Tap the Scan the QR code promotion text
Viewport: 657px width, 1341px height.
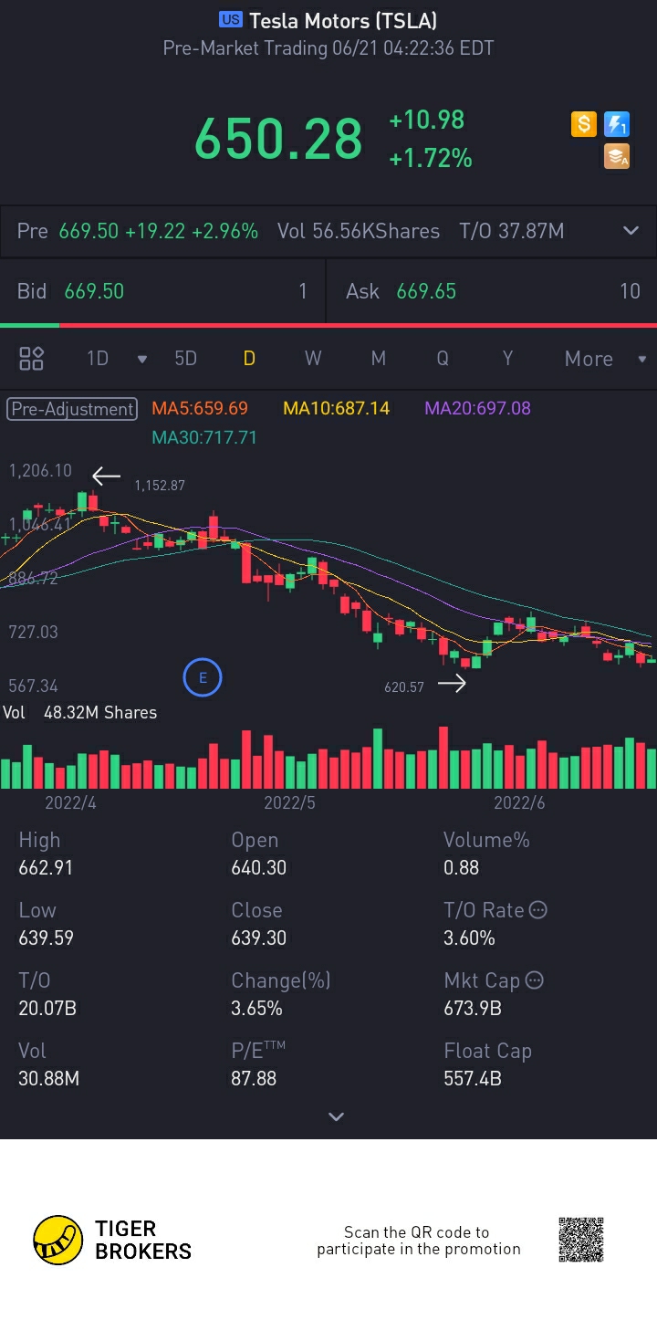(x=419, y=1241)
